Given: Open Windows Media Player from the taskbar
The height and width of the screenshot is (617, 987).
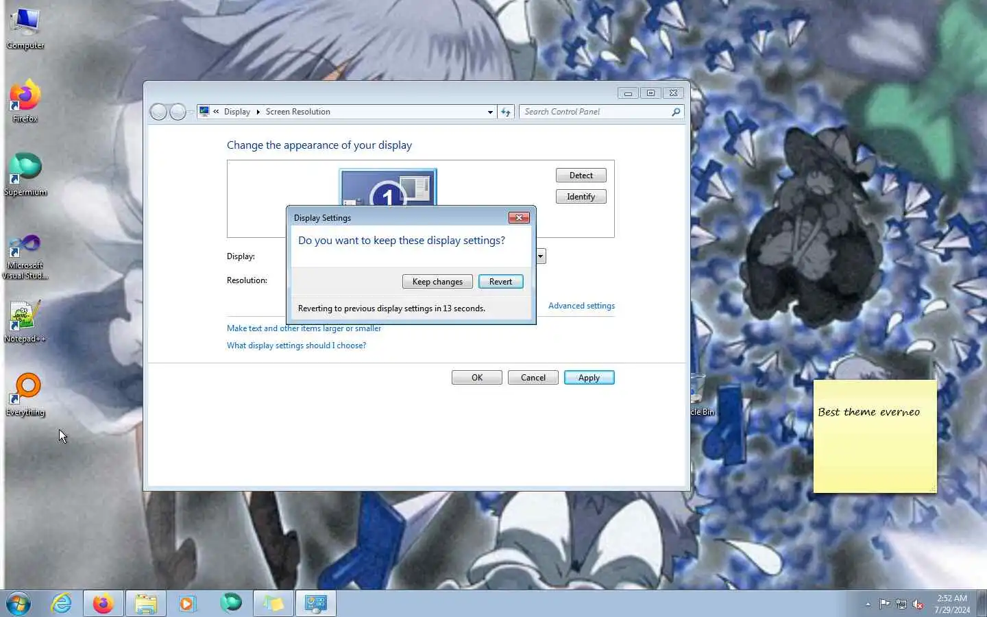Looking at the screenshot, I should [186, 604].
